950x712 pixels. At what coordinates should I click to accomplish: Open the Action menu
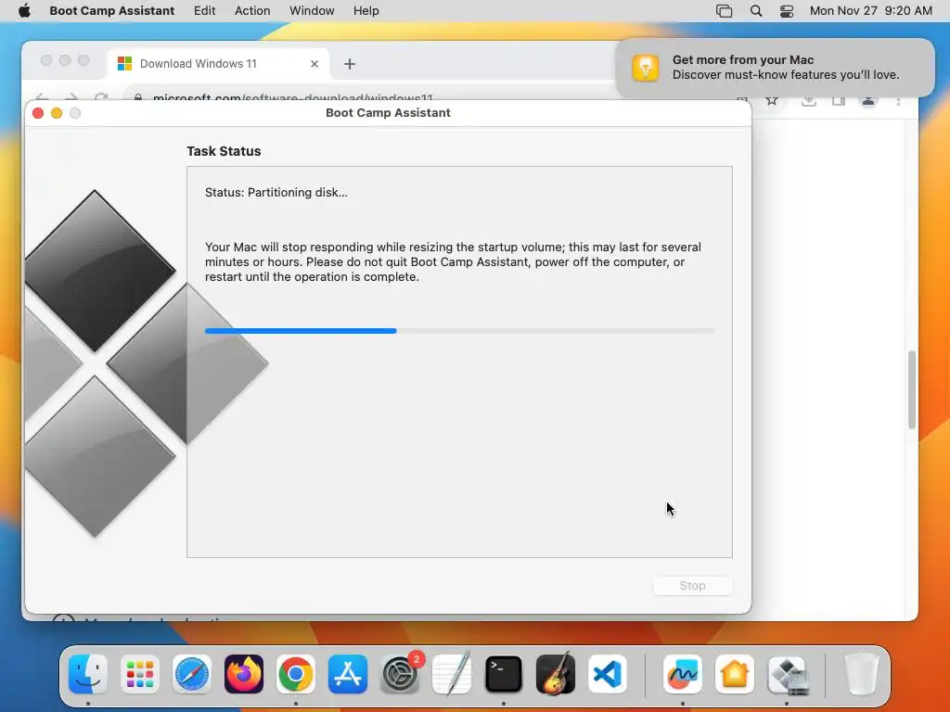pyautogui.click(x=252, y=11)
